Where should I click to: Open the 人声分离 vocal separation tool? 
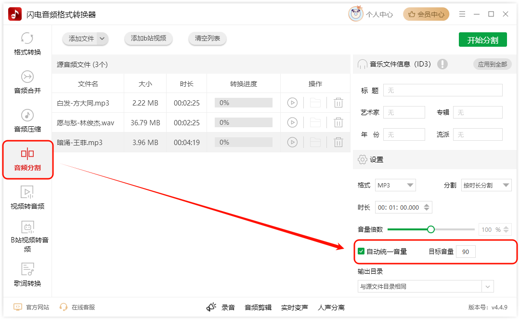pyautogui.click(x=331, y=307)
